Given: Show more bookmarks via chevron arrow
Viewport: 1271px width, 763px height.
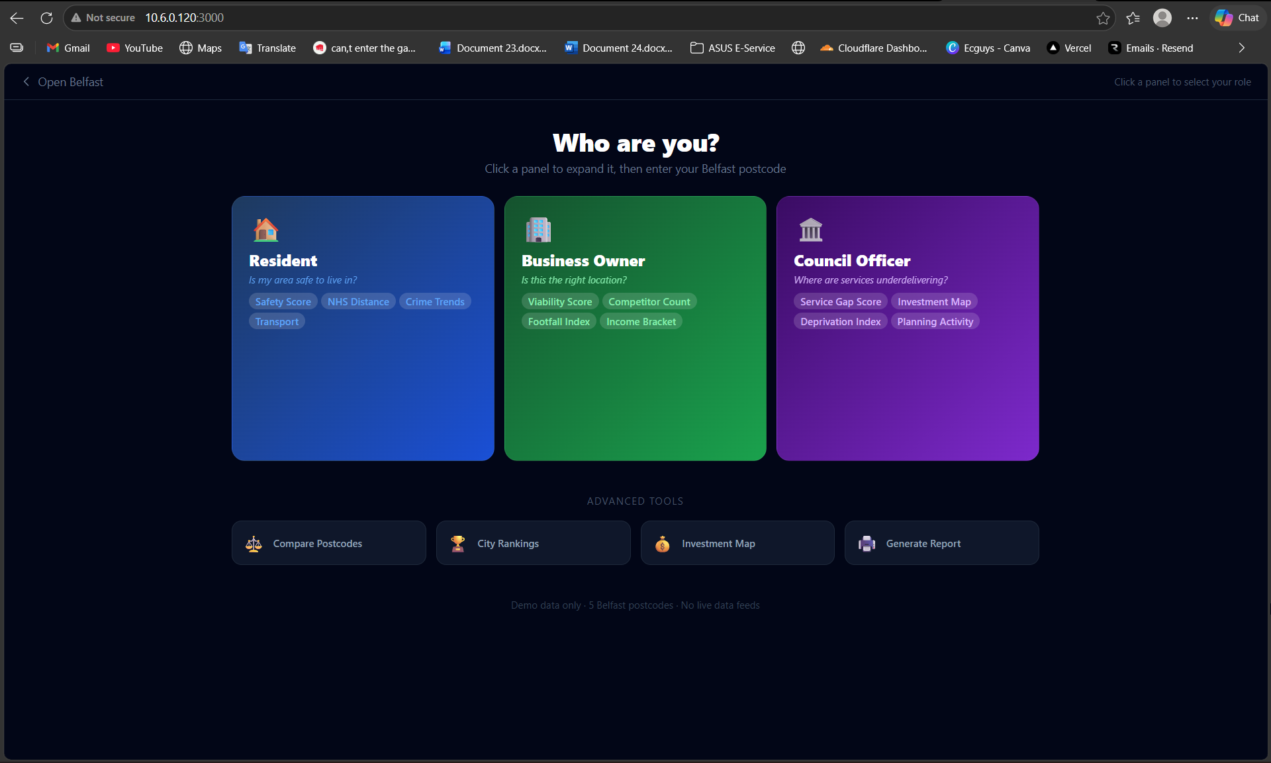Looking at the screenshot, I should [x=1241, y=48].
